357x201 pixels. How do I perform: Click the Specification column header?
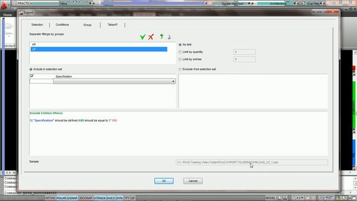64,76
